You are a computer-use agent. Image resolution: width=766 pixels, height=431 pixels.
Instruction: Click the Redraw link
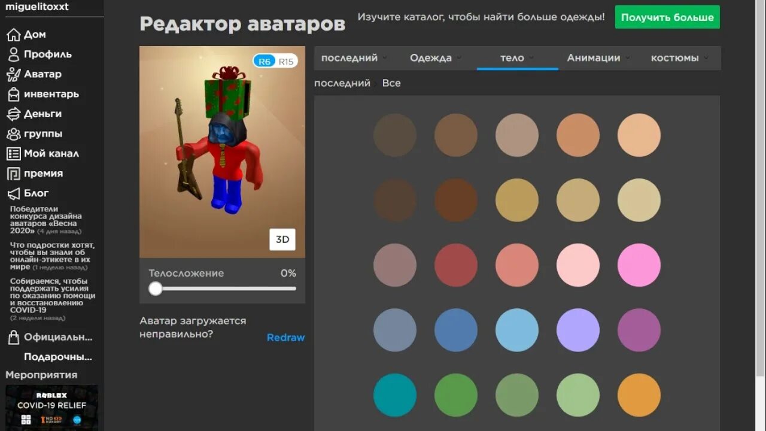coord(285,338)
